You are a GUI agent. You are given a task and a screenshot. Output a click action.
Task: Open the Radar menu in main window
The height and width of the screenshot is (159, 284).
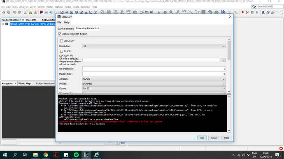click(x=68, y=7)
